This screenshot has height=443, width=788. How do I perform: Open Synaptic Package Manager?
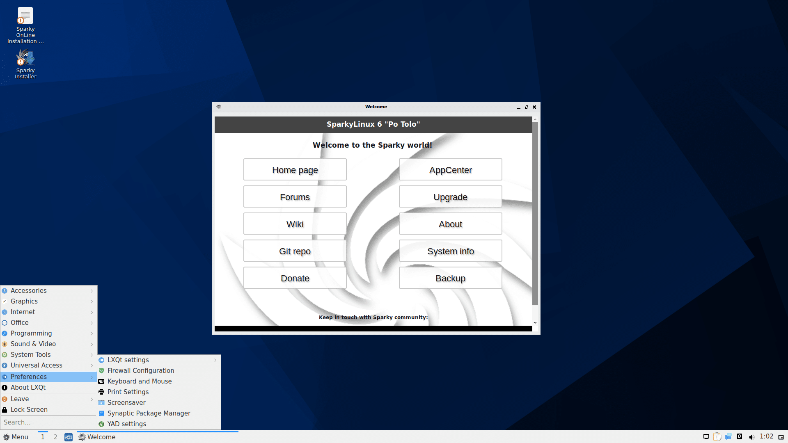pyautogui.click(x=149, y=413)
